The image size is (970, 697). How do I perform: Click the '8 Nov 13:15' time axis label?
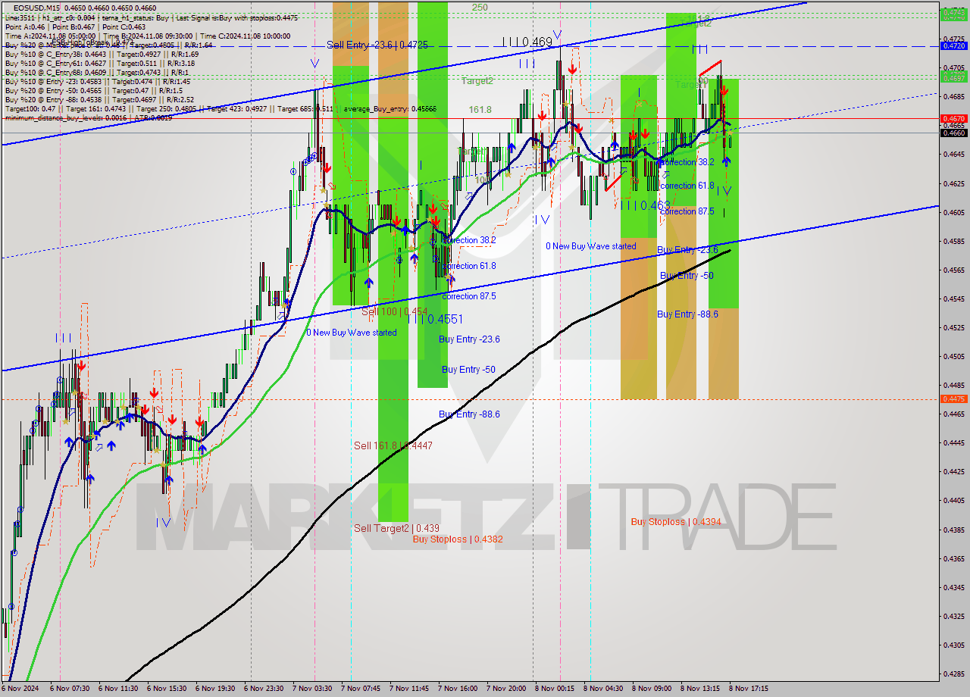[700, 689]
